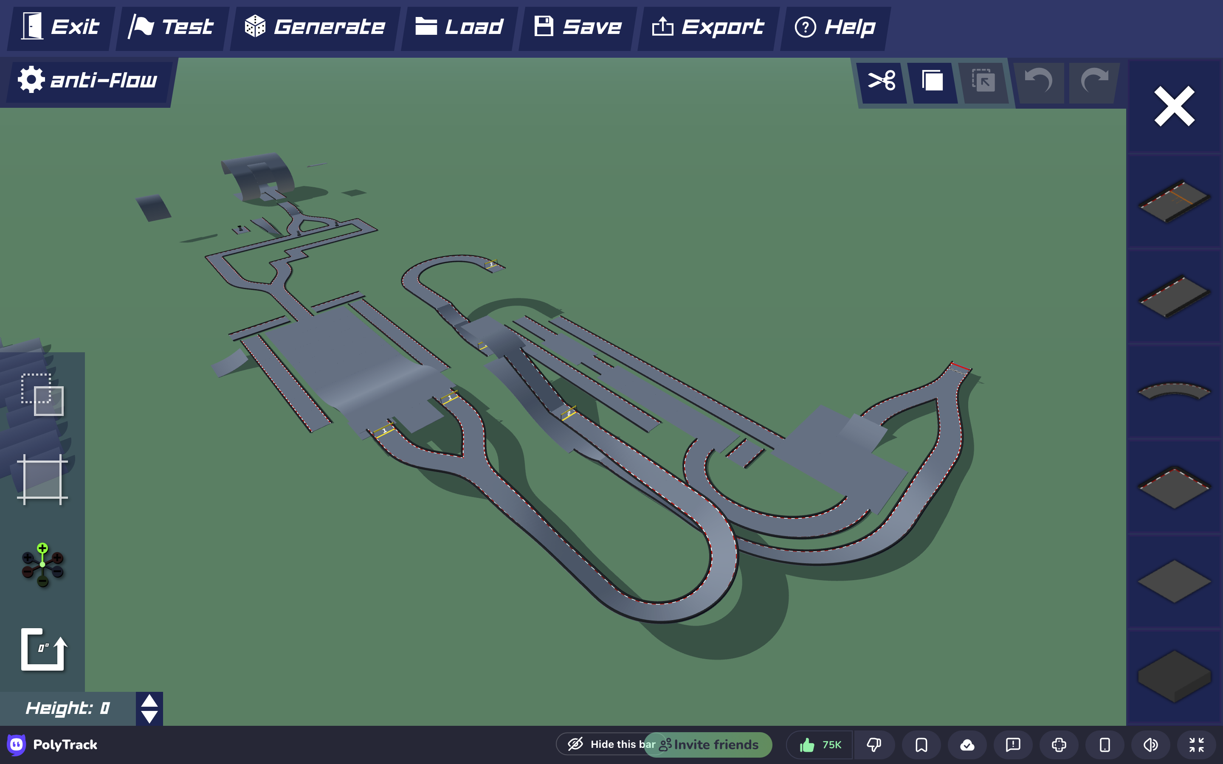Click the cloud save icon
Image resolution: width=1223 pixels, height=764 pixels.
pos(967,745)
